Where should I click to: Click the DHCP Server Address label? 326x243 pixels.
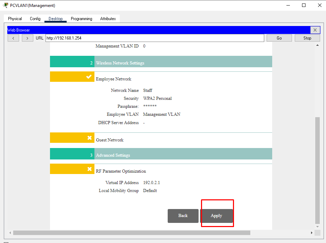118,123
